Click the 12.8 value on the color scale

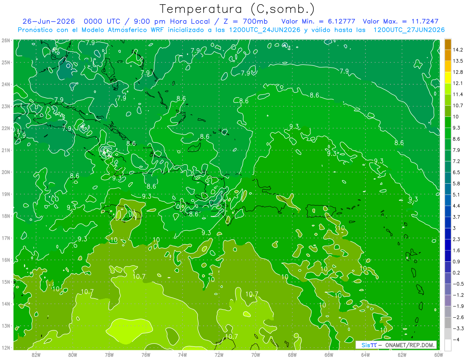[x=458, y=72]
